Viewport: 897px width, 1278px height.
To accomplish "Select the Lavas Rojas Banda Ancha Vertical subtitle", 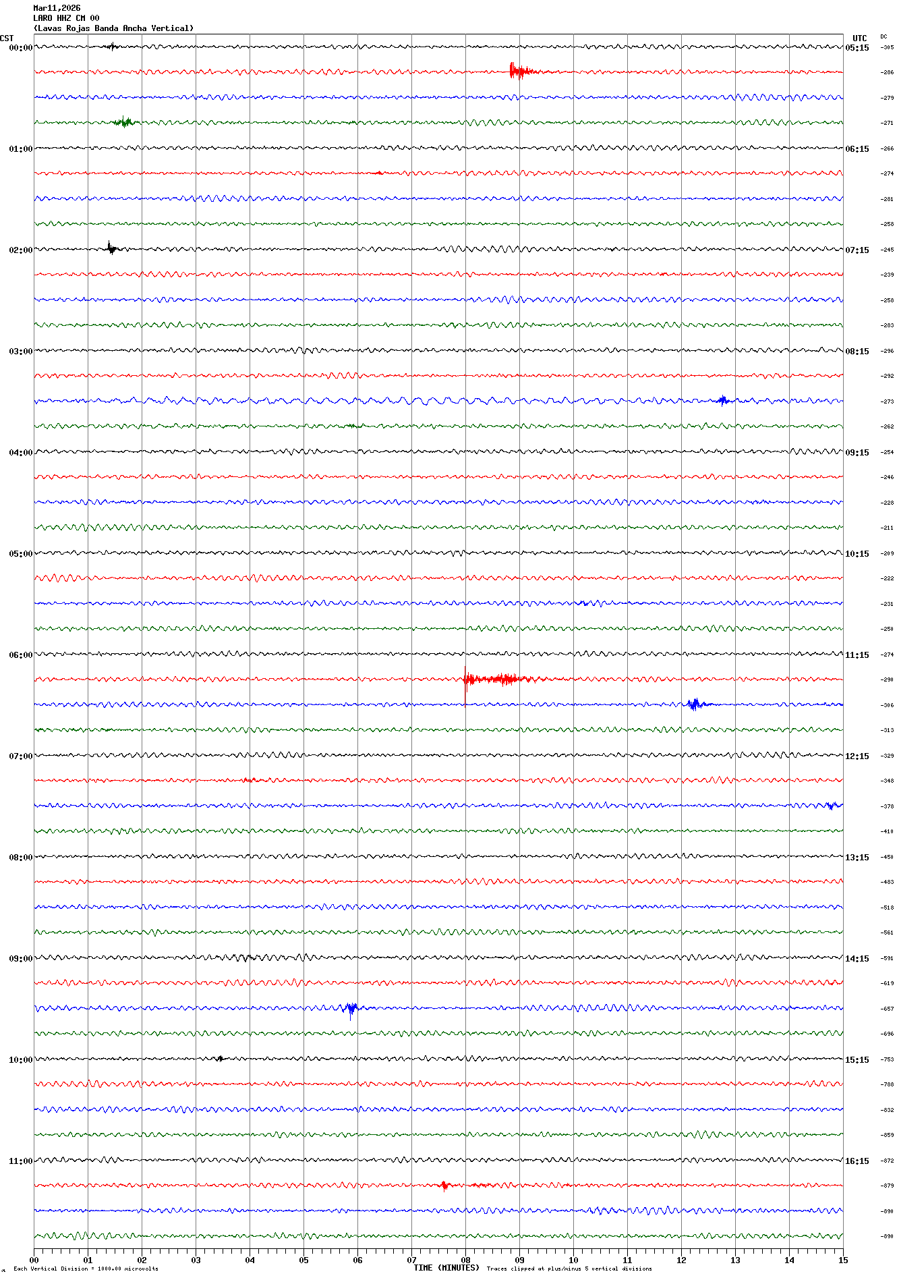I will [x=113, y=28].
